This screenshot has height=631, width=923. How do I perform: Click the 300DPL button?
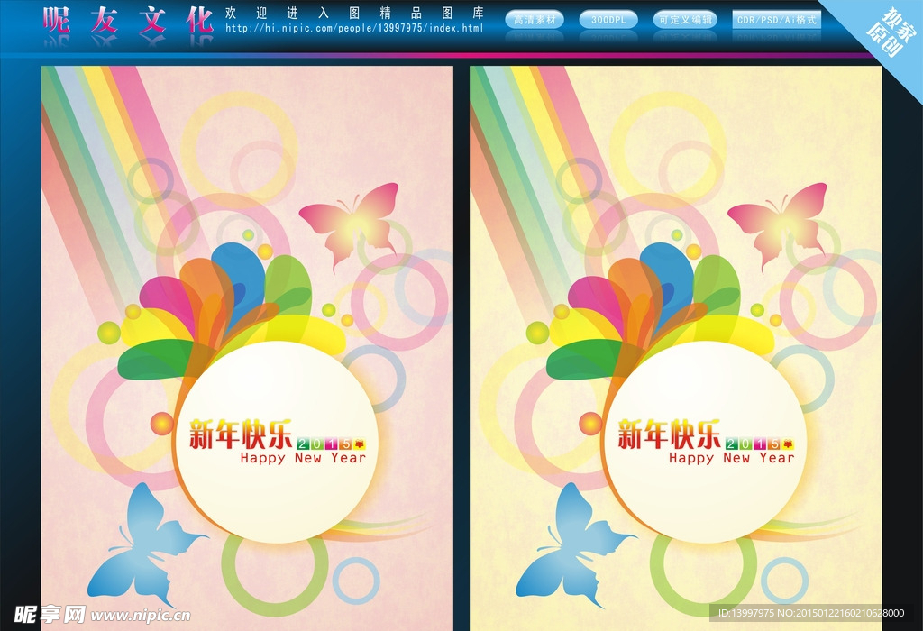coord(608,20)
